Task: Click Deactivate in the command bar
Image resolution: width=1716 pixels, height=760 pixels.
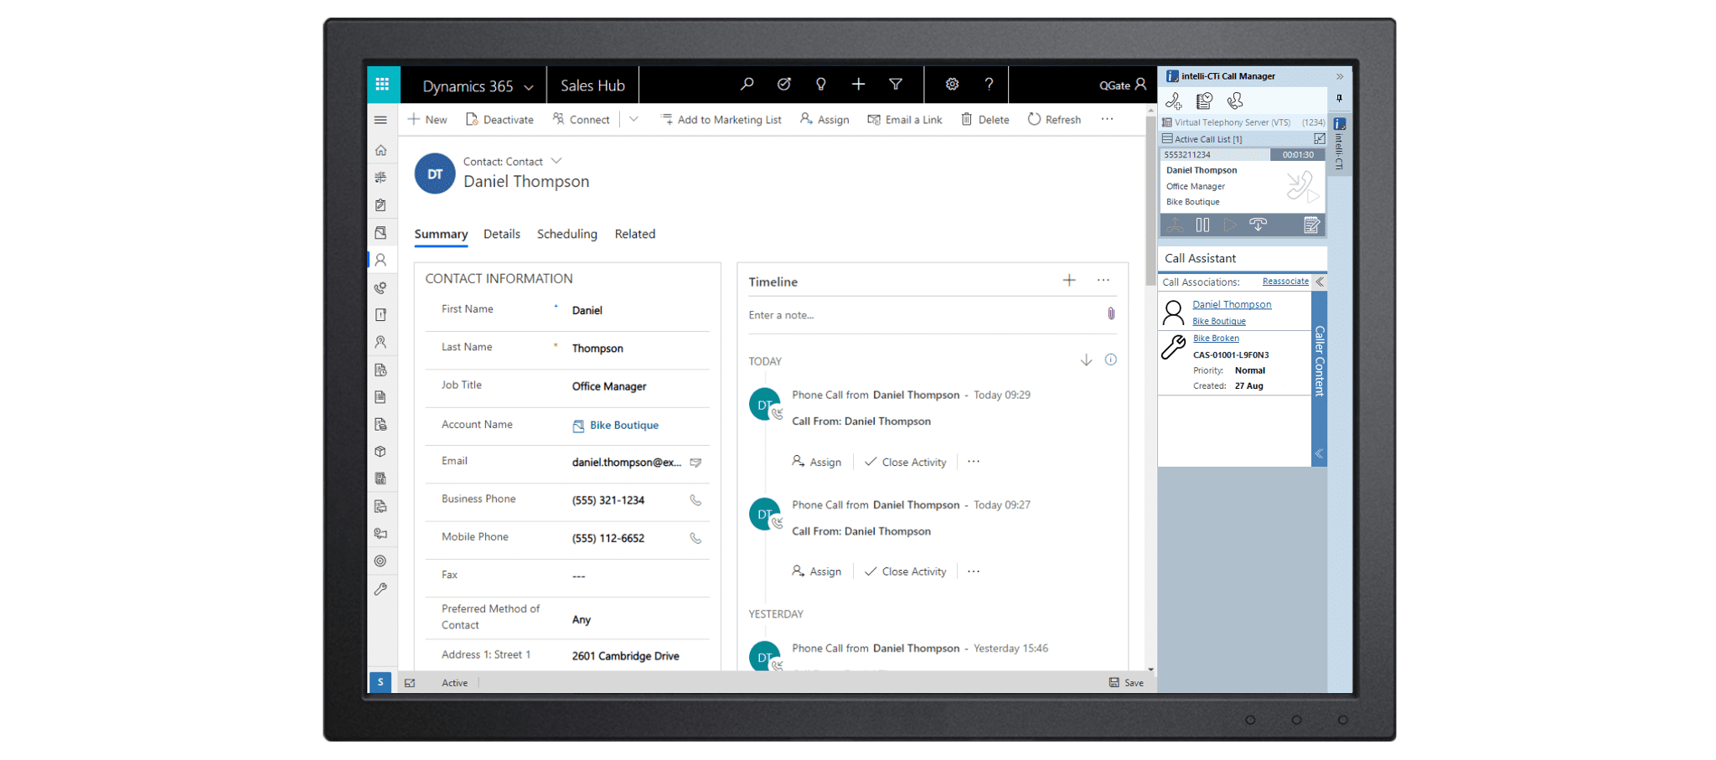Action: (499, 120)
